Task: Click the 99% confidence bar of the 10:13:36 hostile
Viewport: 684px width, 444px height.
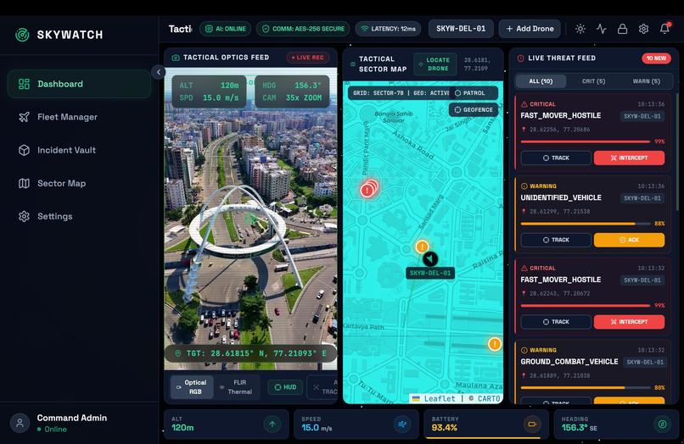Action: [586, 142]
